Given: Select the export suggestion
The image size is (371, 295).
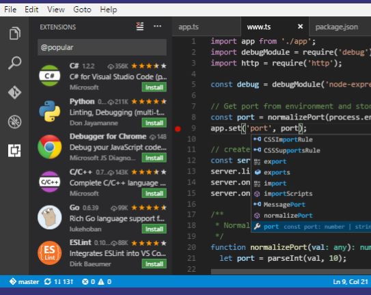Looking at the screenshot, I should click(311, 161).
